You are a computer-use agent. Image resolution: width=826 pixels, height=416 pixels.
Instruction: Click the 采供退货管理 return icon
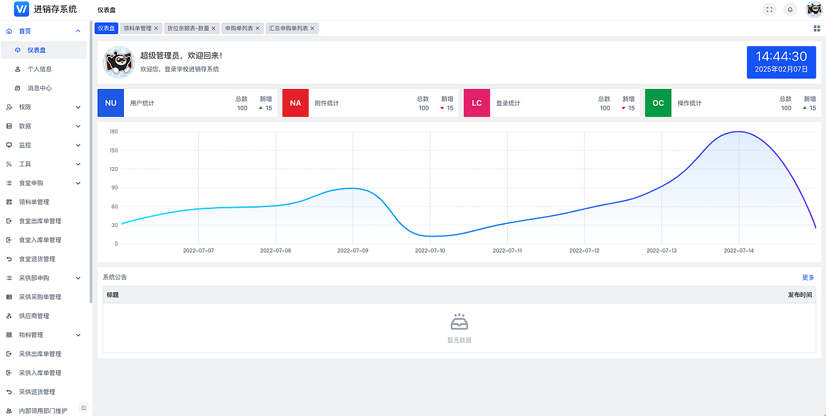[x=9, y=391]
